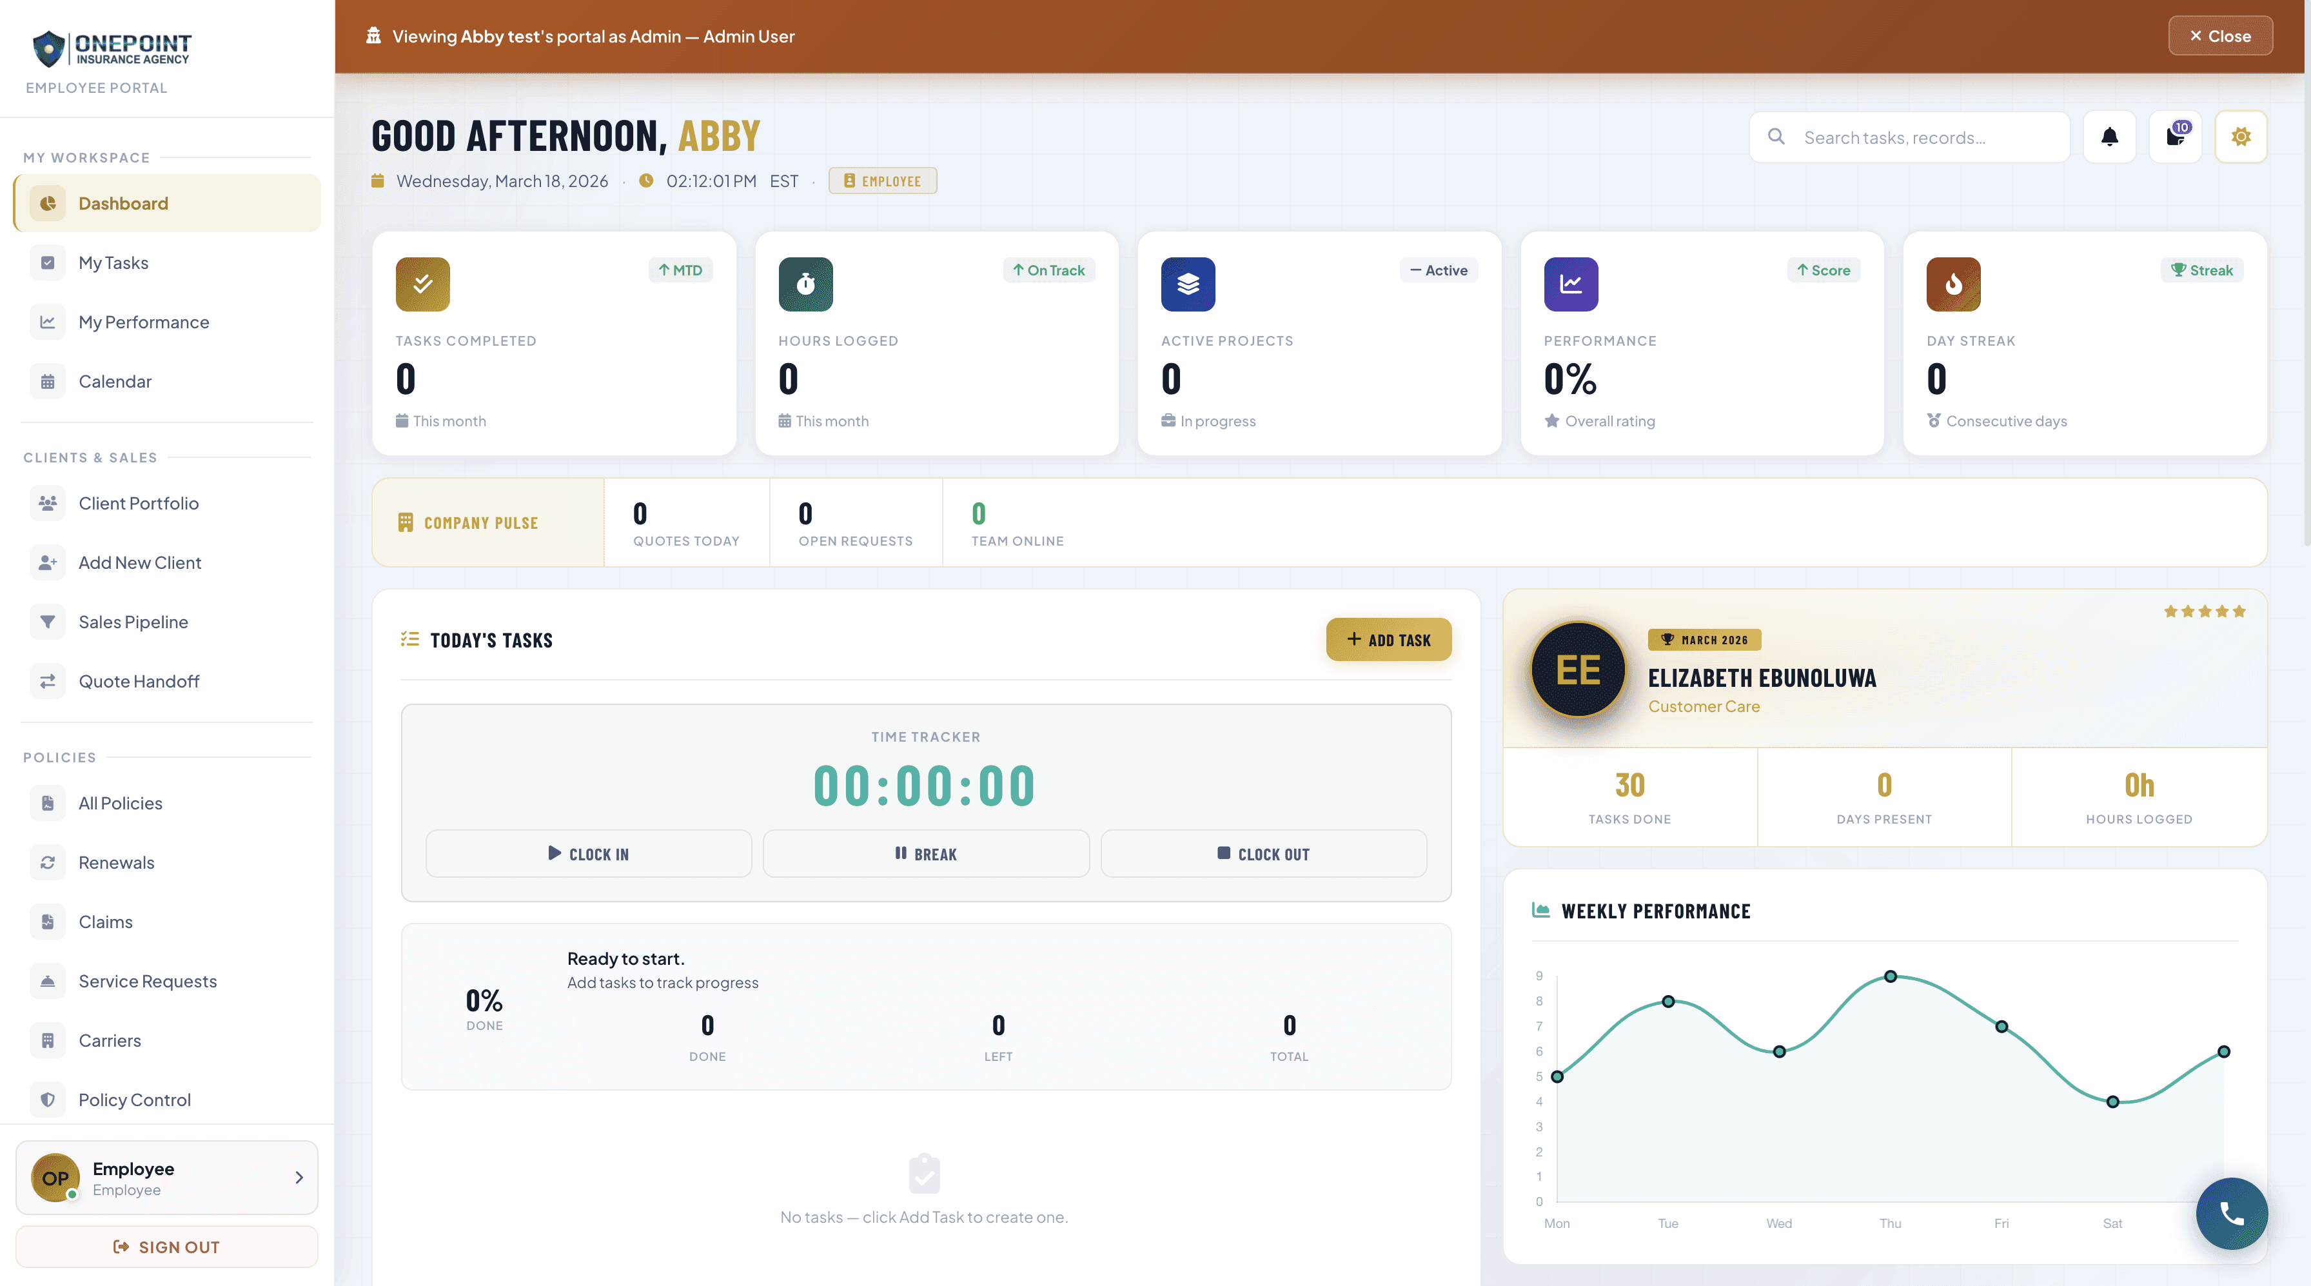Viewport: 2311px width, 1286px height.
Task: Pause the time tracker with Break
Action: [x=926, y=853]
